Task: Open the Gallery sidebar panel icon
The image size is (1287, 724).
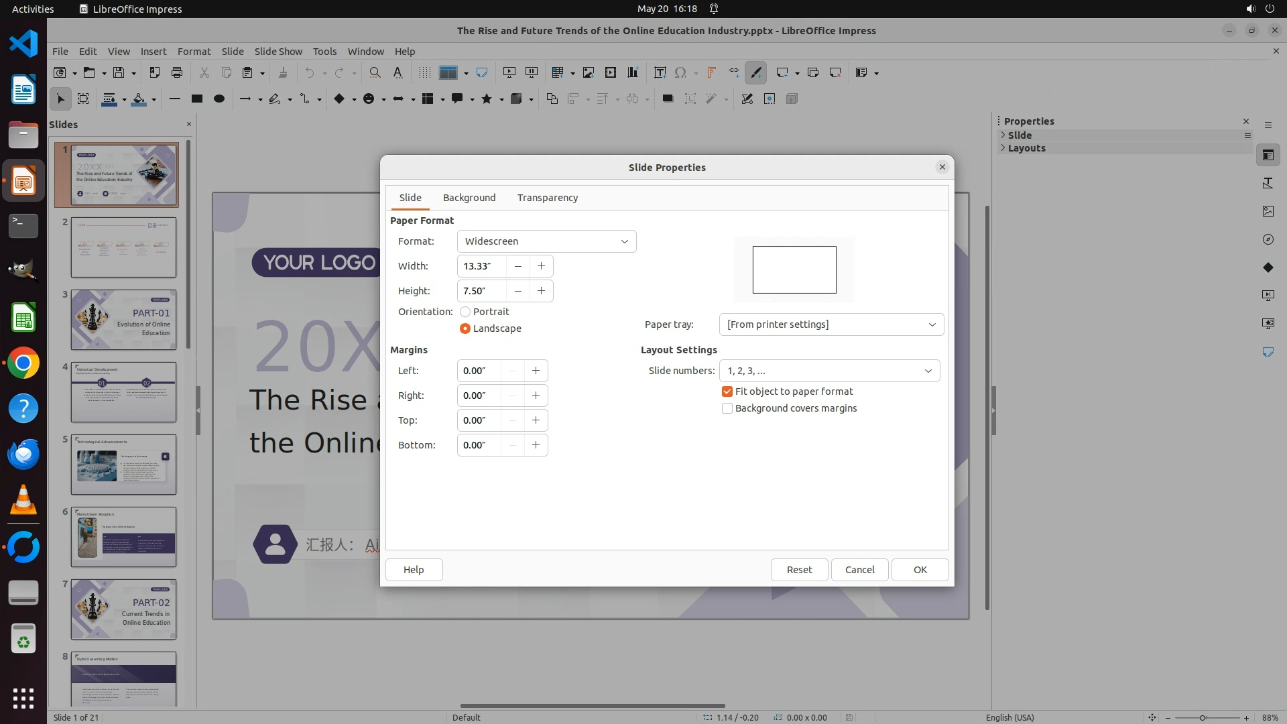Action: pos(1268,211)
